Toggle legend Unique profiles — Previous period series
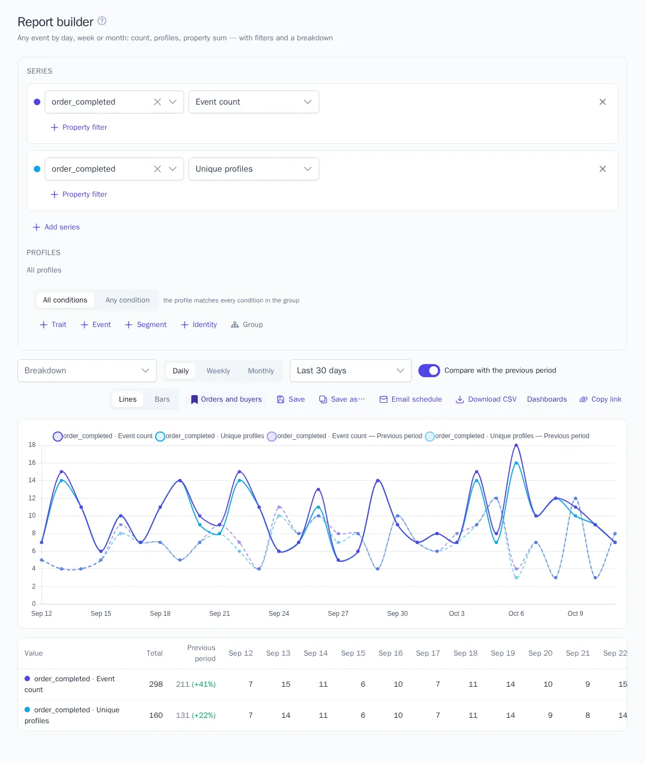 pyautogui.click(x=507, y=436)
